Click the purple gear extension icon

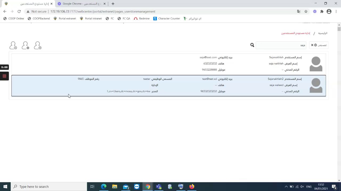tap(315, 11)
